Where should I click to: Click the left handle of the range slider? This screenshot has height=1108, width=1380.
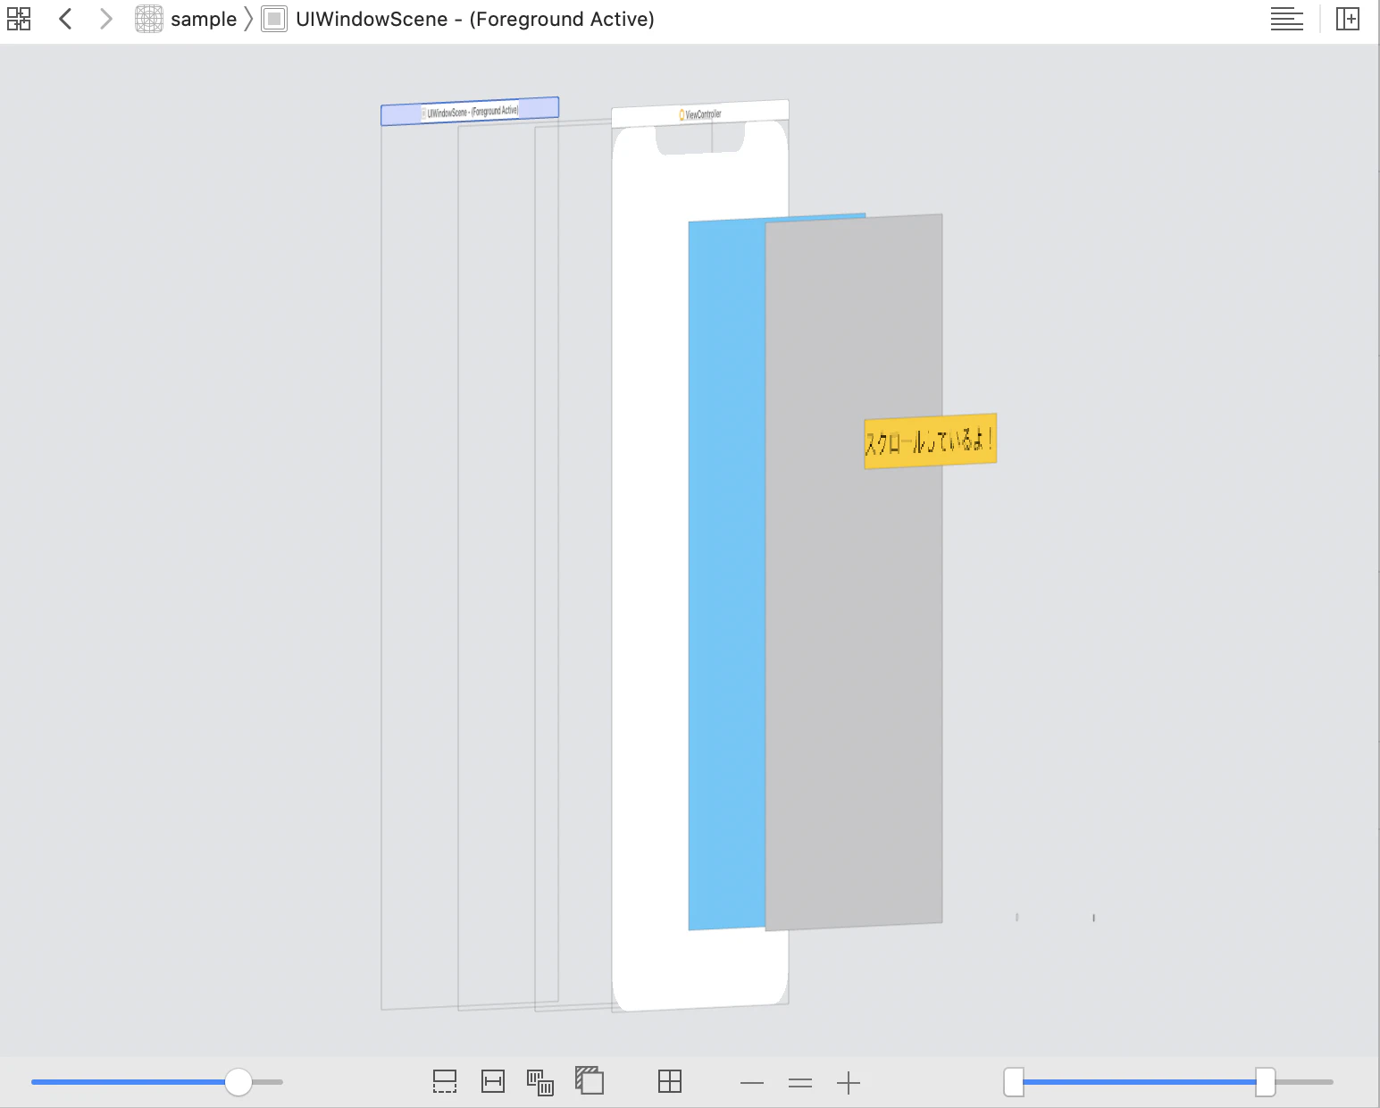pyautogui.click(x=1014, y=1082)
